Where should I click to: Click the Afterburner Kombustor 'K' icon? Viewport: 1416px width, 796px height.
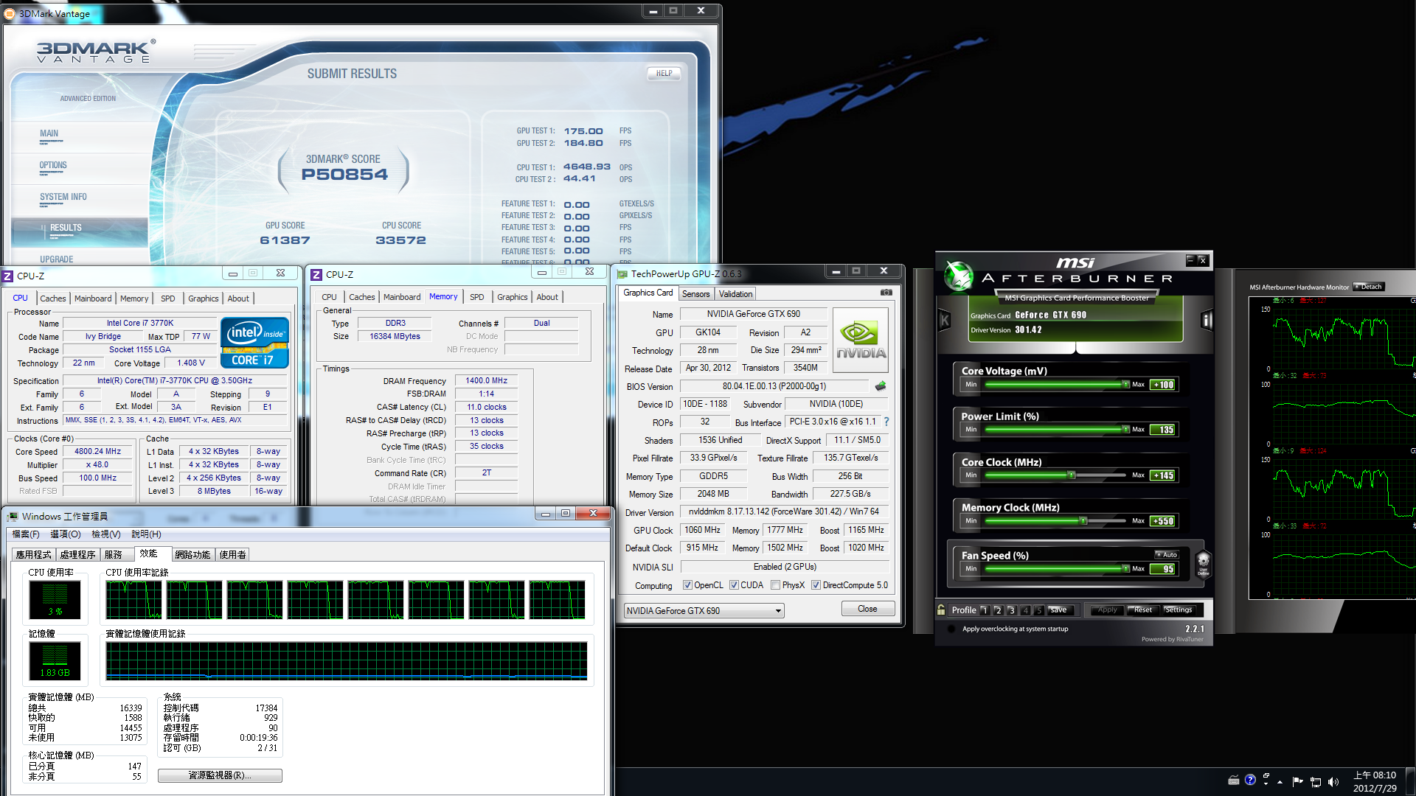pos(945,320)
